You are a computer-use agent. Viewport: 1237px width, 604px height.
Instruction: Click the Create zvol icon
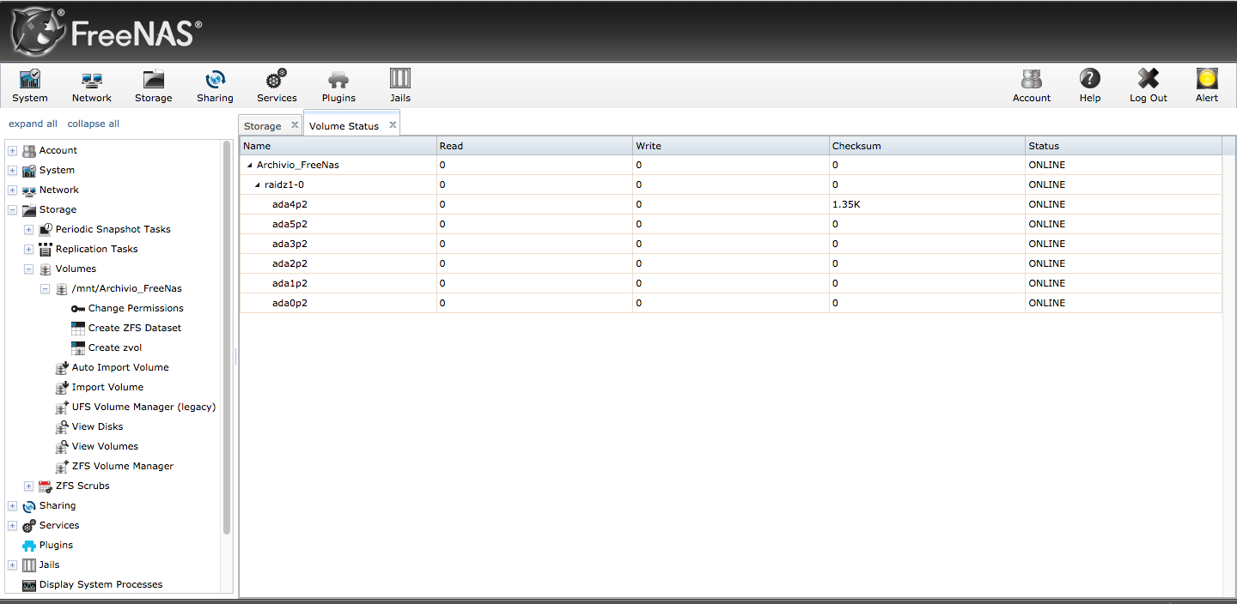pyautogui.click(x=78, y=348)
